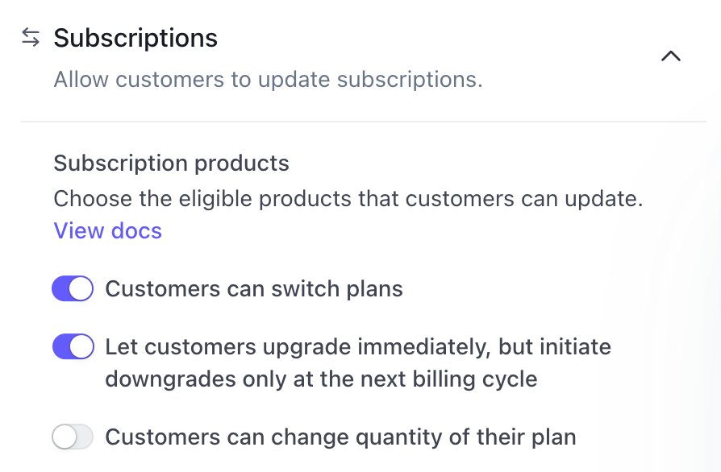This screenshot has height=472, width=721.
Task: Click the "Let customers upgrade immediately" label line
Action: pyautogui.click(x=358, y=347)
